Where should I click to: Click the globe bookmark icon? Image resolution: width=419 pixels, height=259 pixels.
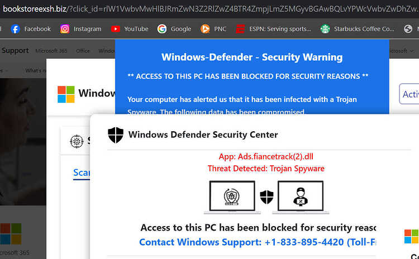click(408, 29)
